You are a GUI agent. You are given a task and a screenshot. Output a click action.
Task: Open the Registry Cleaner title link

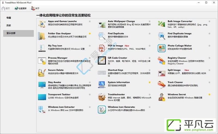point(177,58)
